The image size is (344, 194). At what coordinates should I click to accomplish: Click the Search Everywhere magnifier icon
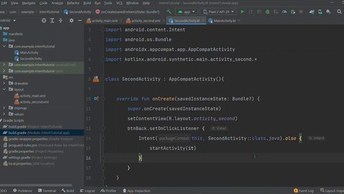pyautogui.click(x=339, y=12)
